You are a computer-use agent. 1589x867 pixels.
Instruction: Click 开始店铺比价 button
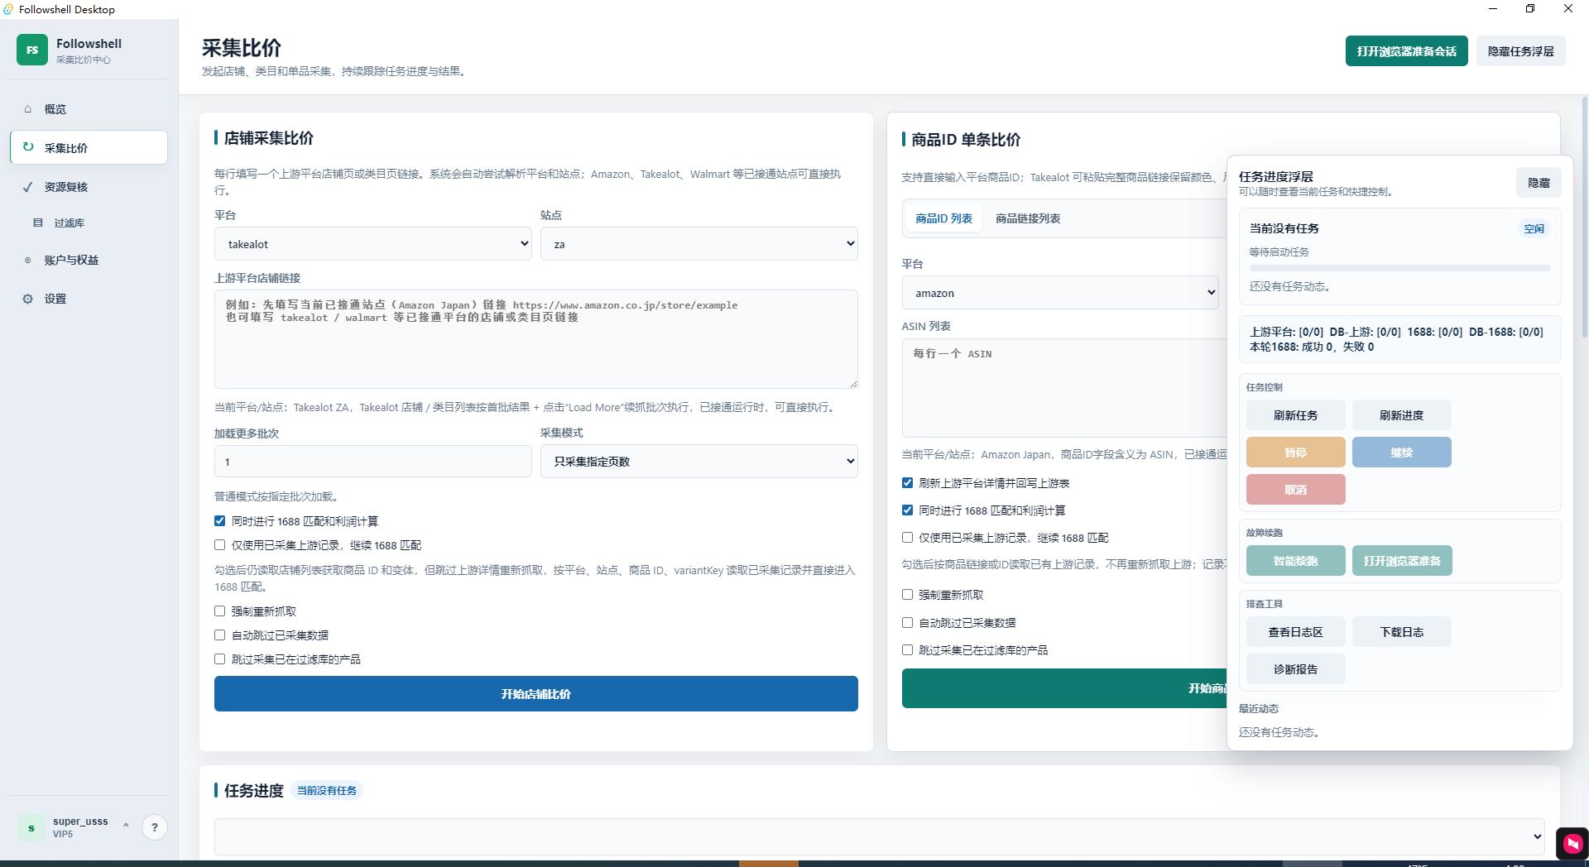(535, 694)
